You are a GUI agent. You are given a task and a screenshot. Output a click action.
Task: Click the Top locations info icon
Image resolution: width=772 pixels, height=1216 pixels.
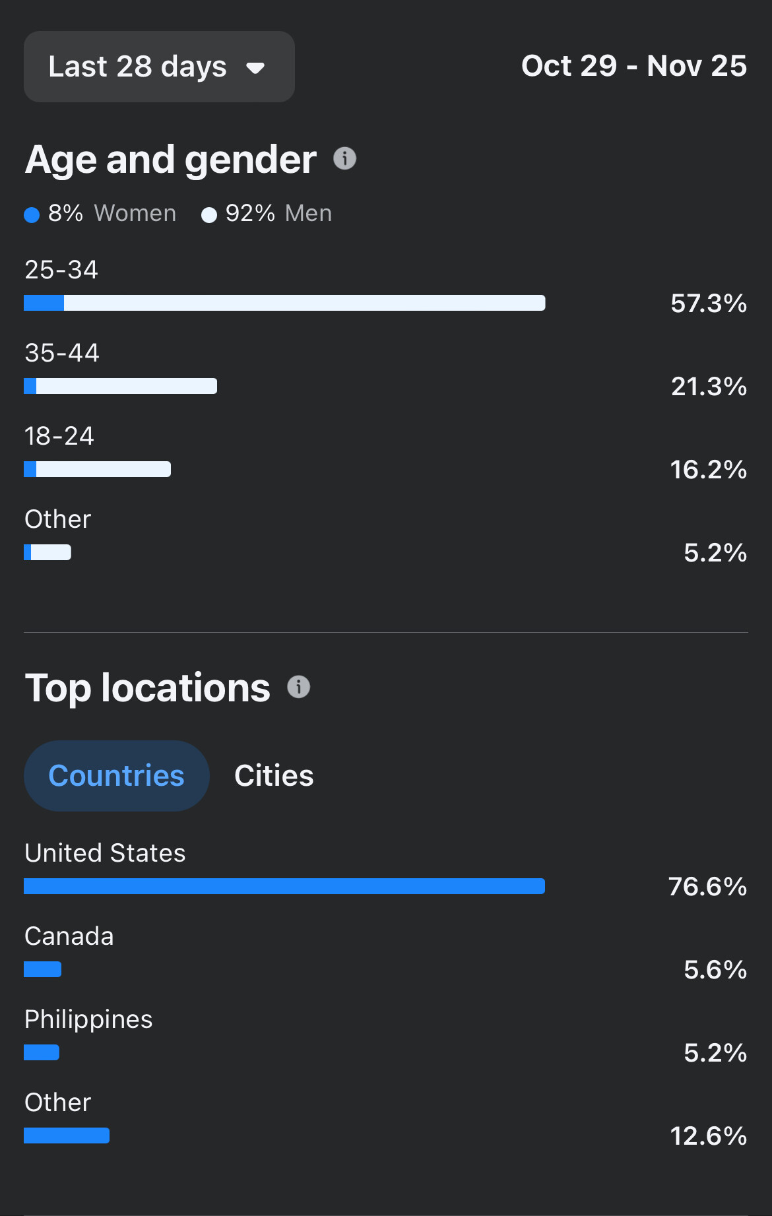[298, 687]
